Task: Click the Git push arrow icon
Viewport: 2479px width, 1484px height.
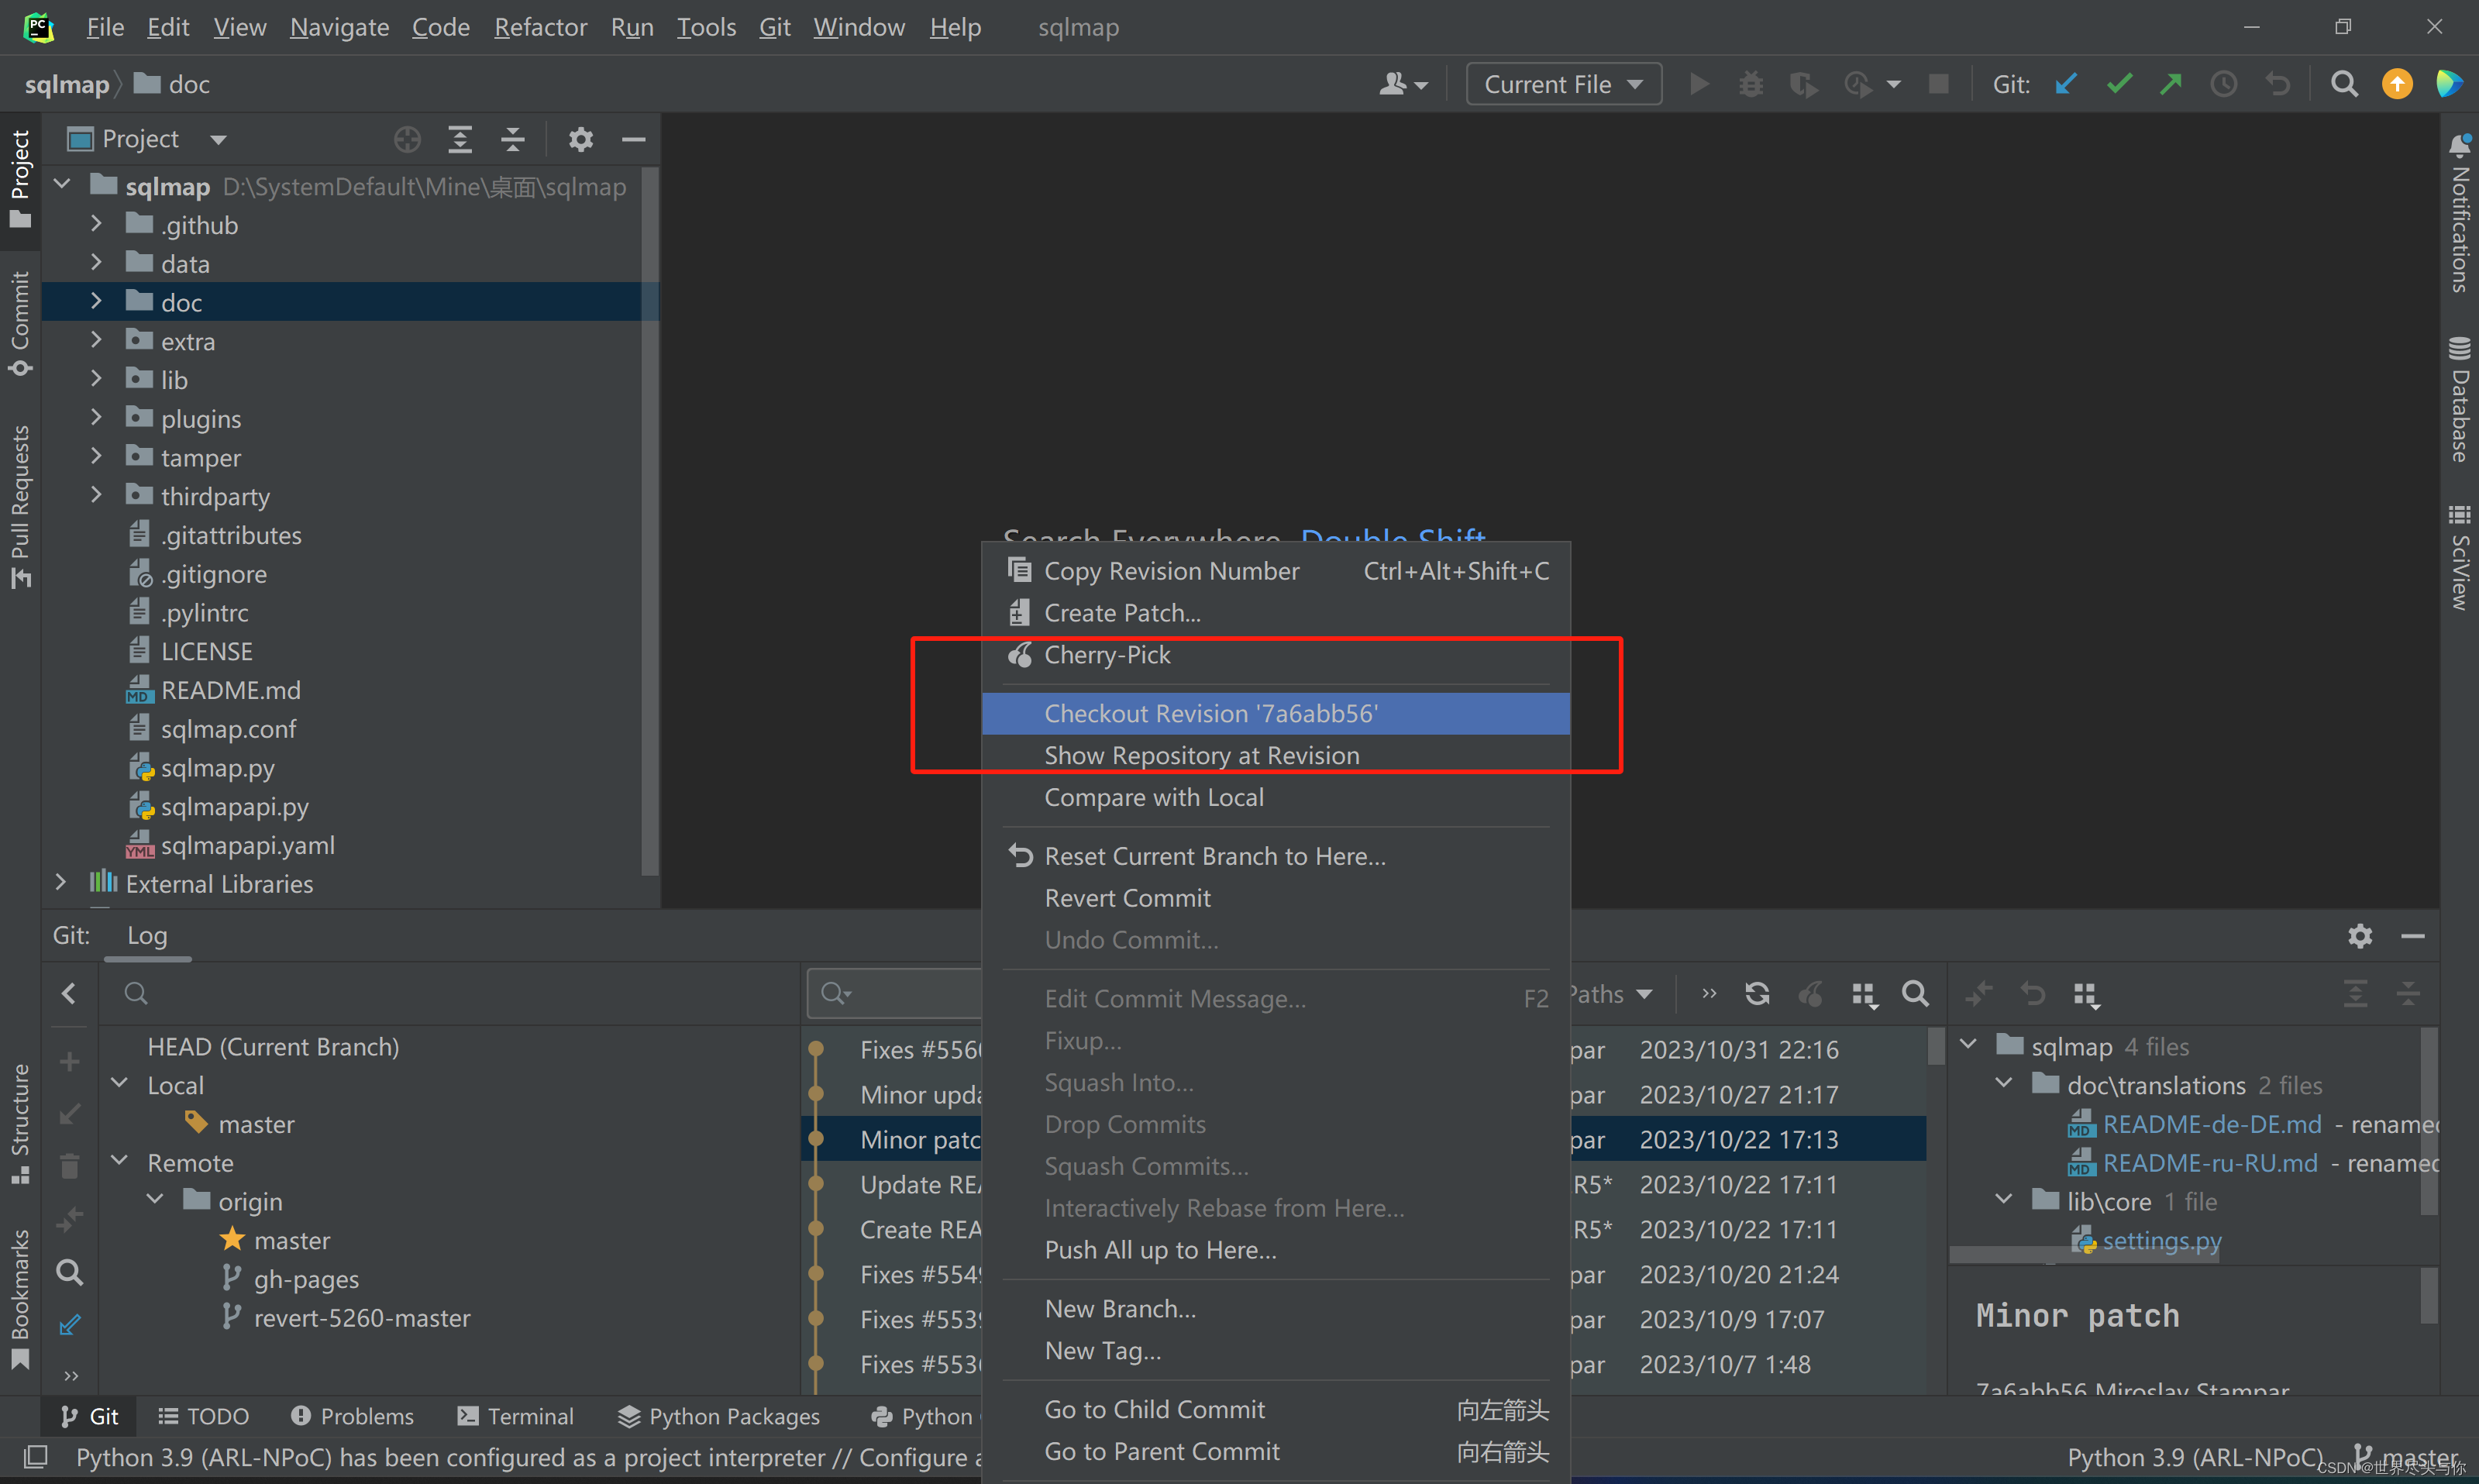Action: [x=2170, y=84]
